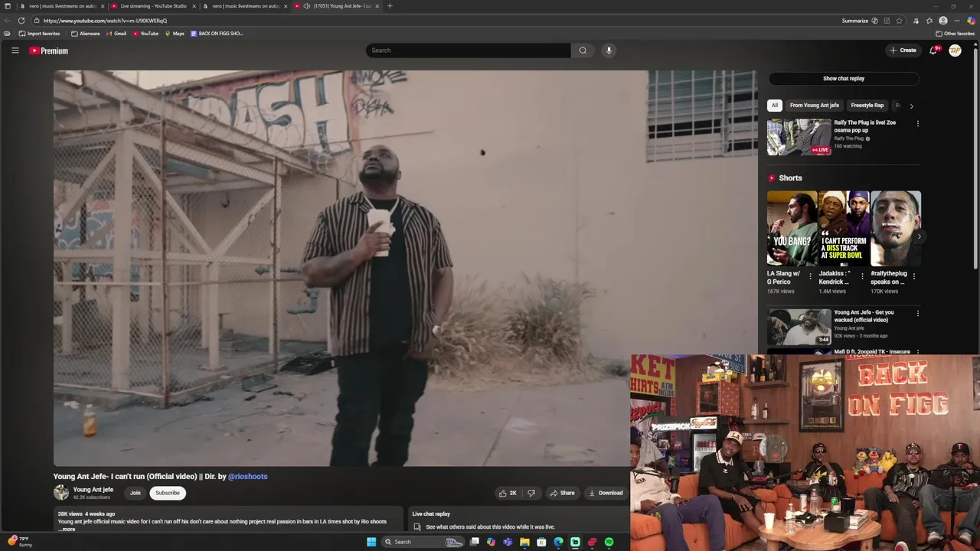The width and height of the screenshot is (980, 551).
Task: Open the BACK ON FIGG SHO... bookmark
Action: coord(217,34)
